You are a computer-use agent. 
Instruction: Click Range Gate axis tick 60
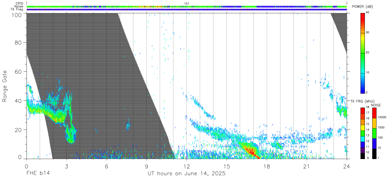[18, 71]
